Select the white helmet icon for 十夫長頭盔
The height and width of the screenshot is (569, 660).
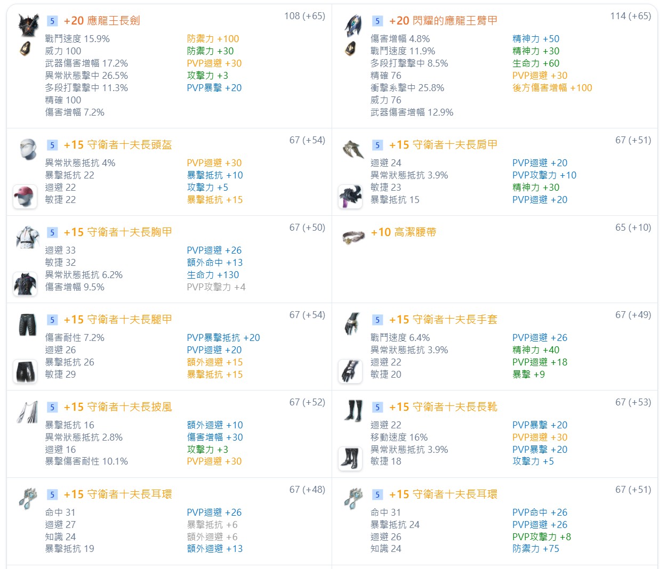click(27, 149)
